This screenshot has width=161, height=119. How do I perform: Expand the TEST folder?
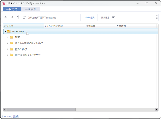tap(8, 37)
